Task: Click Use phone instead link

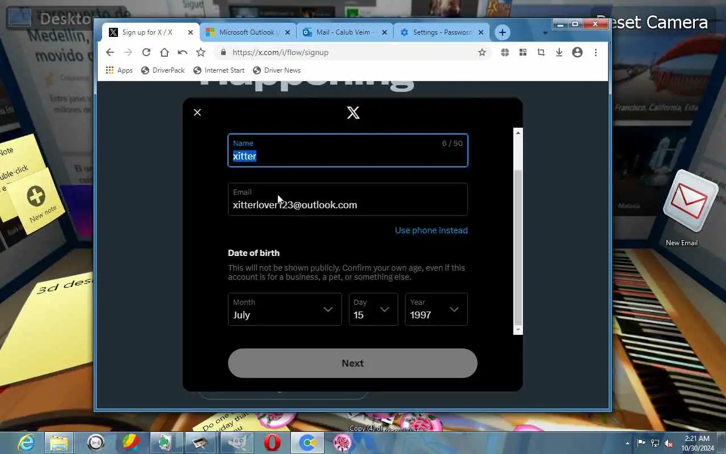Action: point(431,230)
